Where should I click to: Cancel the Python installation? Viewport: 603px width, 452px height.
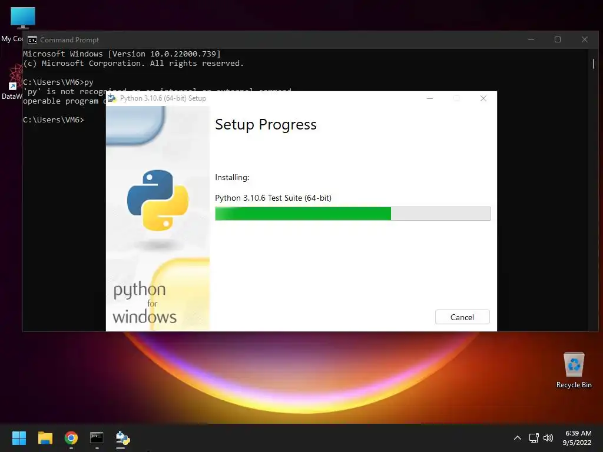tap(462, 317)
